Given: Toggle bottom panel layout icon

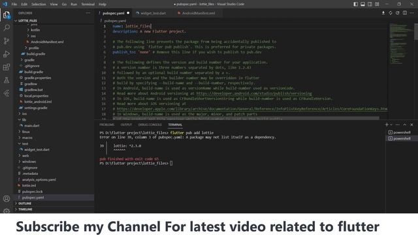Looking at the screenshot, I should (x=363, y=4).
